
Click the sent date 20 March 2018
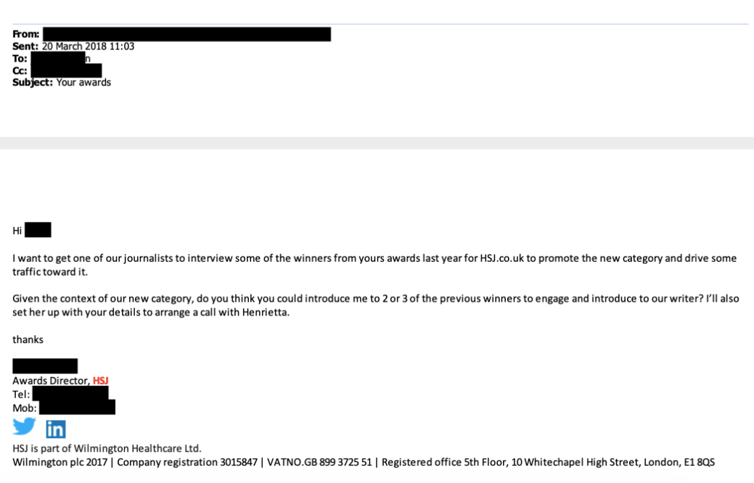pos(88,46)
